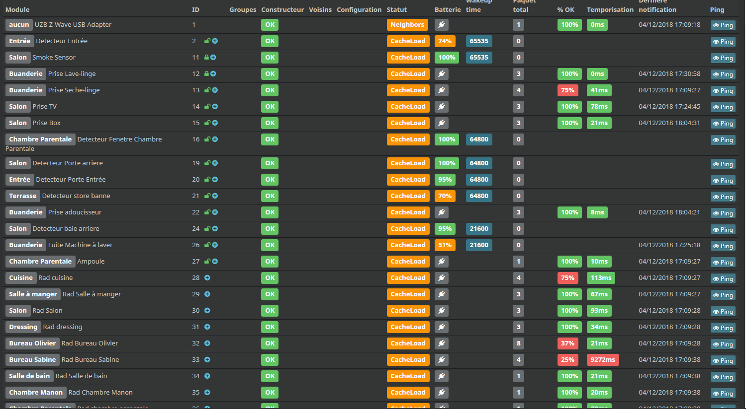Click the Temporisation column header
This screenshot has width=746, height=409.
point(610,9)
